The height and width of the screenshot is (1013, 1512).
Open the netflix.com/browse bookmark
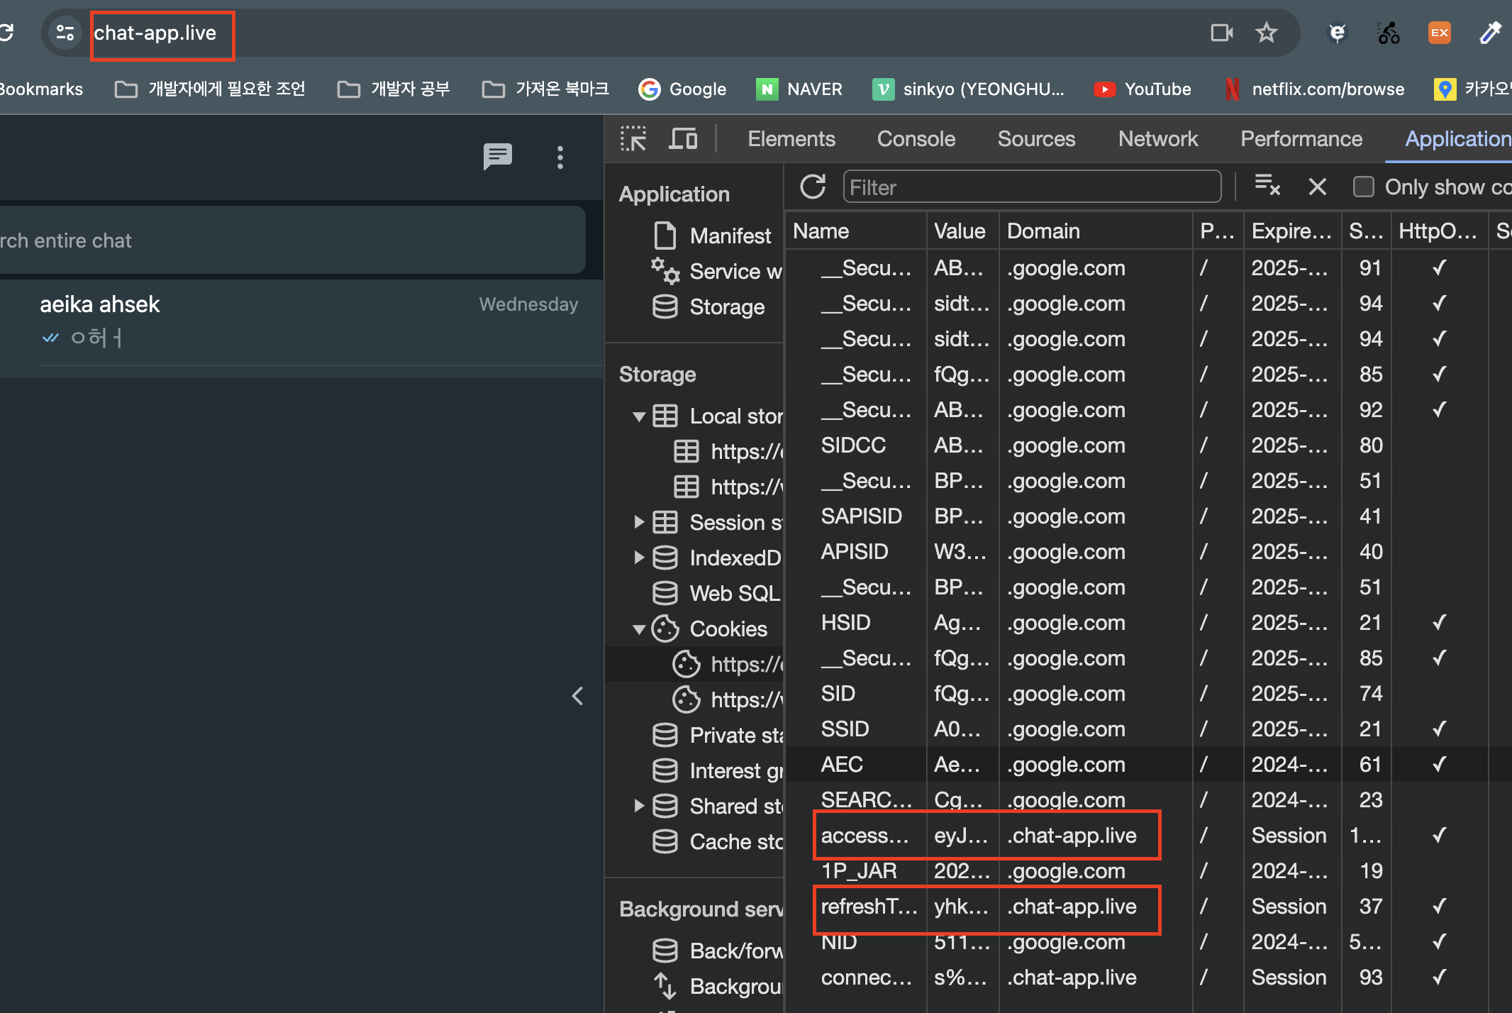tap(1314, 89)
